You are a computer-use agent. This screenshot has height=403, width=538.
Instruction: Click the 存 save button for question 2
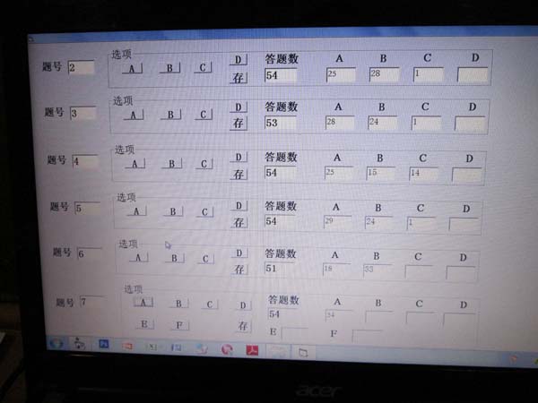pos(239,76)
